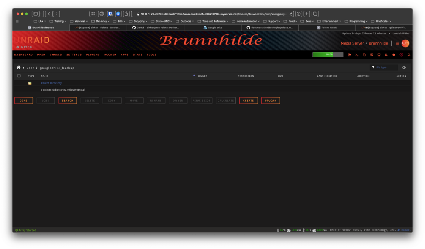Screen dimensions: 425x249
Task: Click the logout icon in Unraid toolbar
Action: point(349,55)
